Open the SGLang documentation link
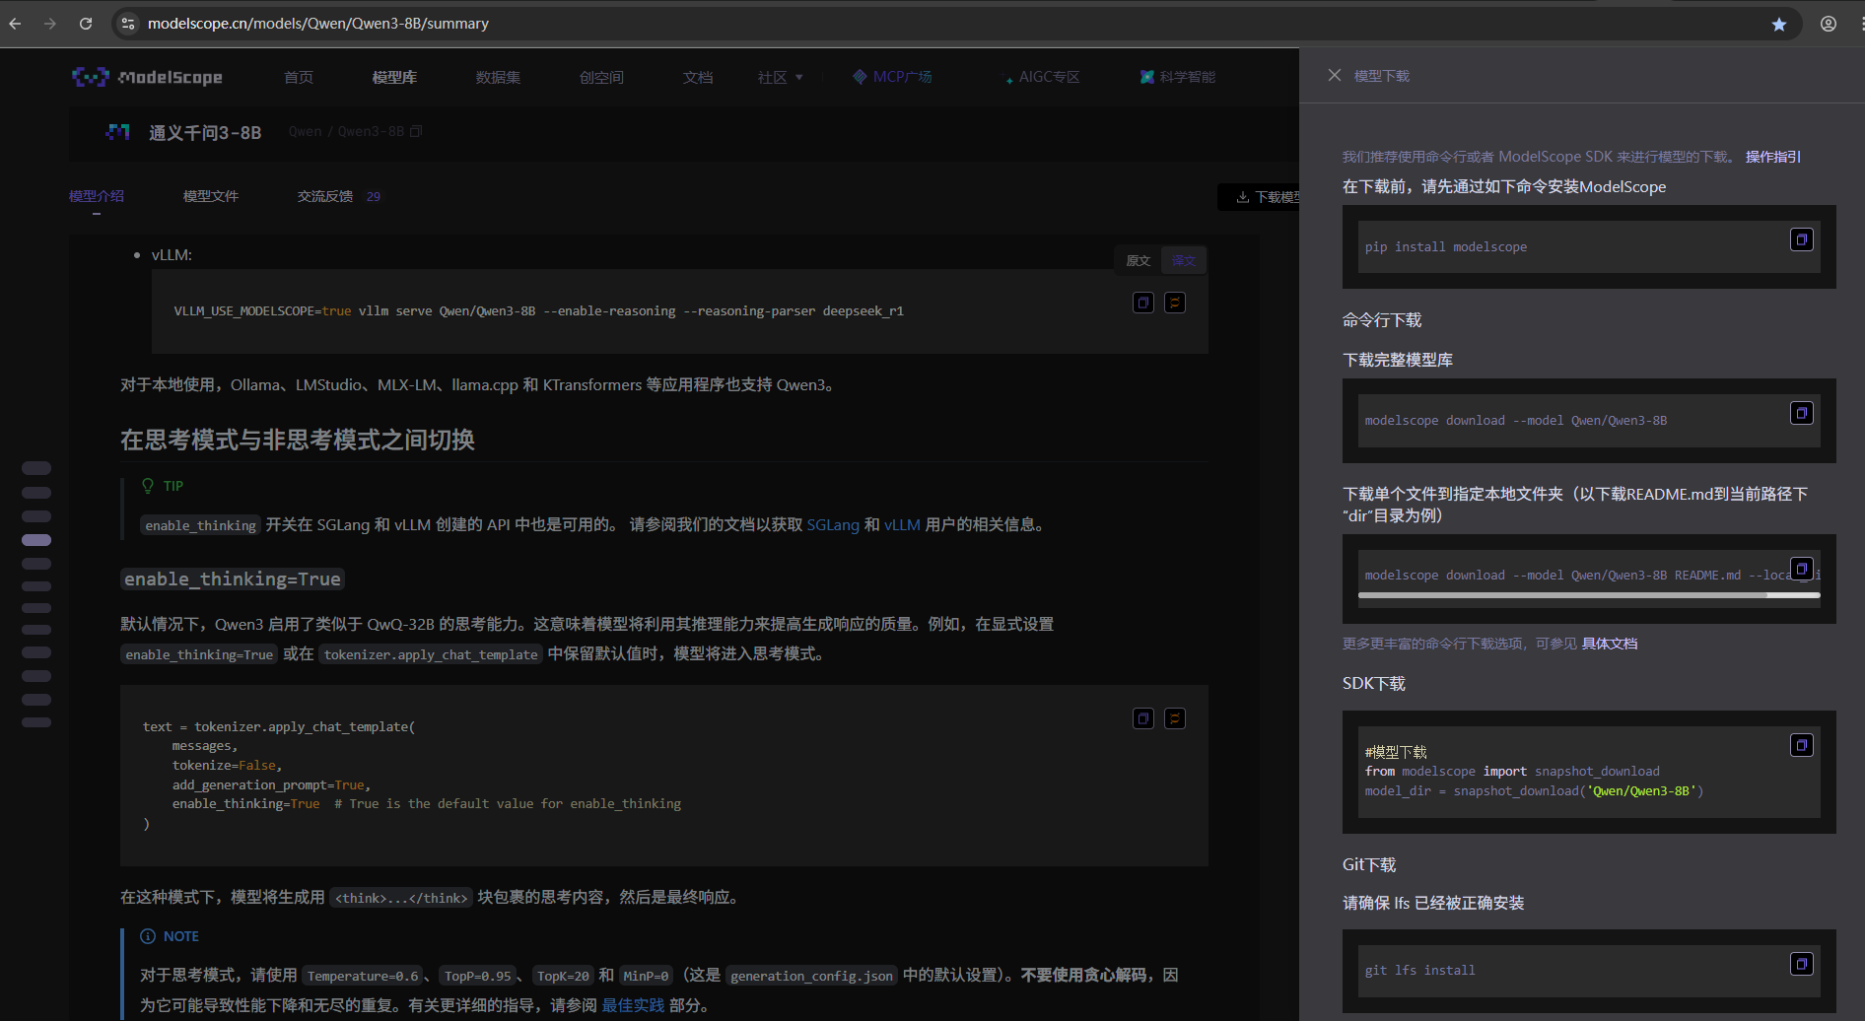 point(833,524)
